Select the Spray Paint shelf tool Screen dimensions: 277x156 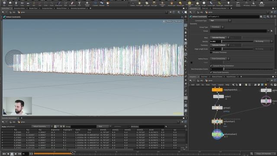[72, 3]
